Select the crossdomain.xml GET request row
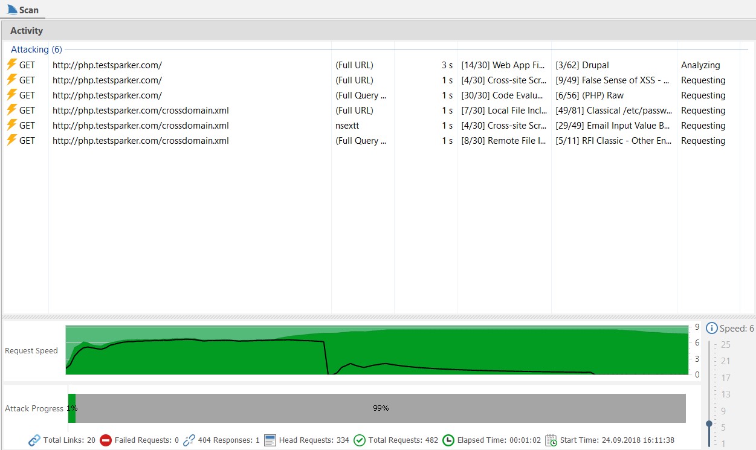Image resolution: width=756 pixels, height=450 pixels. (x=141, y=110)
